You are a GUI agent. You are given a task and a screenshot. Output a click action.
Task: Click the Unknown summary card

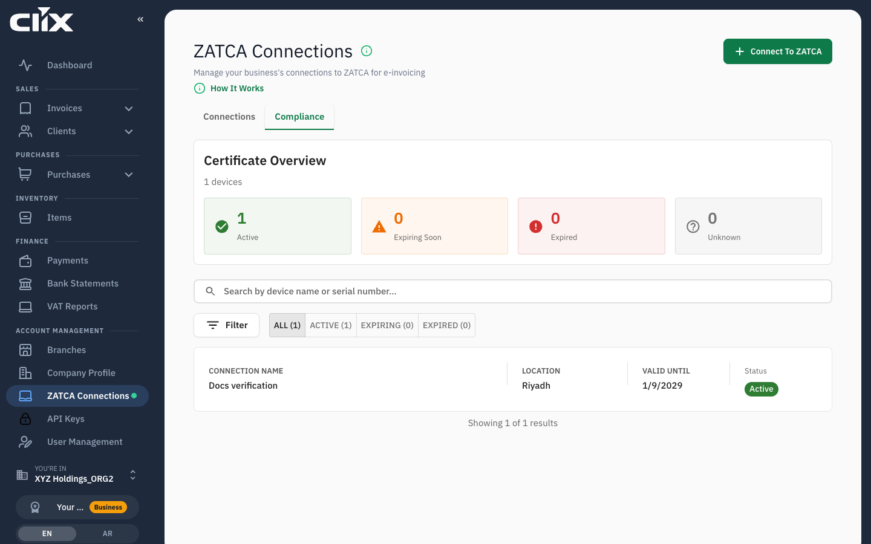coord(748,226)
